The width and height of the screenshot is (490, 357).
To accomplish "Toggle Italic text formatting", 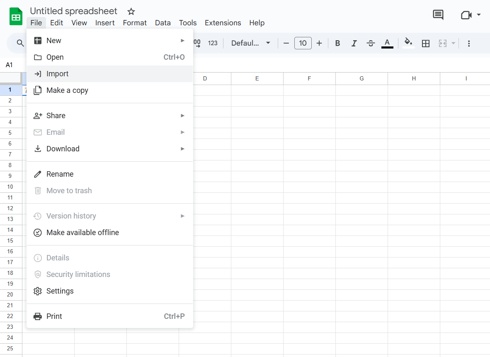I will 354,43.
